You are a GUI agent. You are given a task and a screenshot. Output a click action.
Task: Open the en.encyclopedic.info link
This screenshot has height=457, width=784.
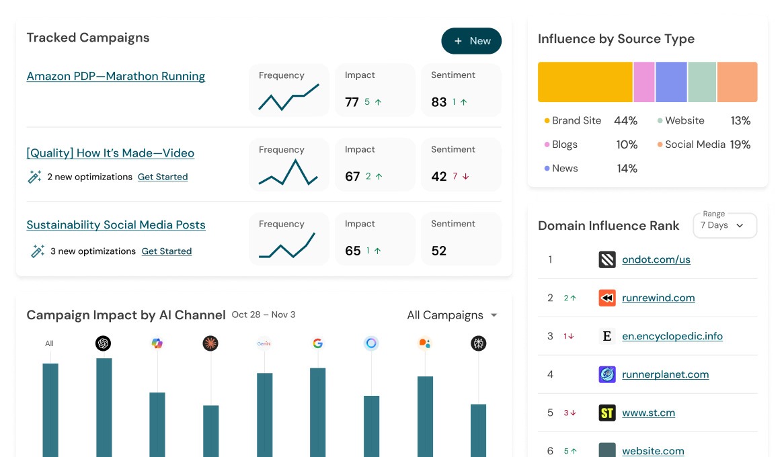click(x=672, y=336)
